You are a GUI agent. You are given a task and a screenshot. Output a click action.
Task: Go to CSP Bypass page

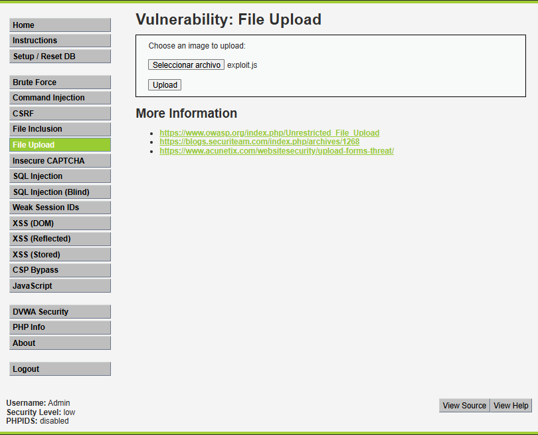pos(60,270)
